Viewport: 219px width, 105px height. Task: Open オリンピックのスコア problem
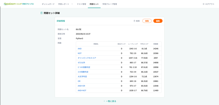click(x=87, y=58)
